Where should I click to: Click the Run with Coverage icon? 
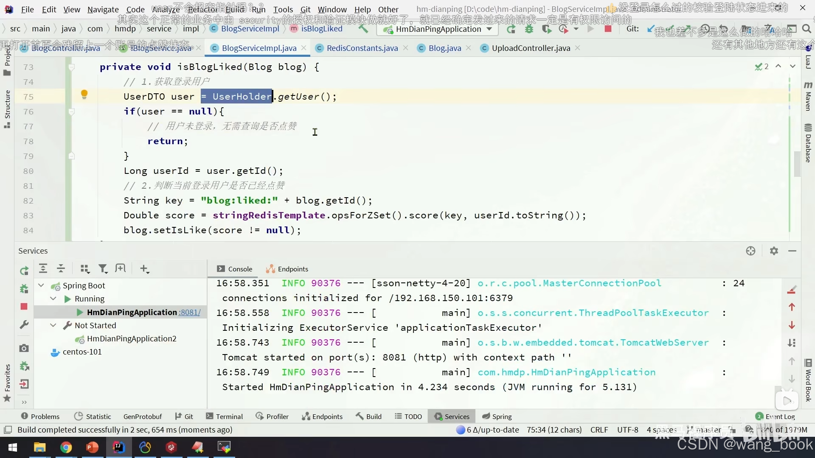pyautogui.click(x=547, y=29)
